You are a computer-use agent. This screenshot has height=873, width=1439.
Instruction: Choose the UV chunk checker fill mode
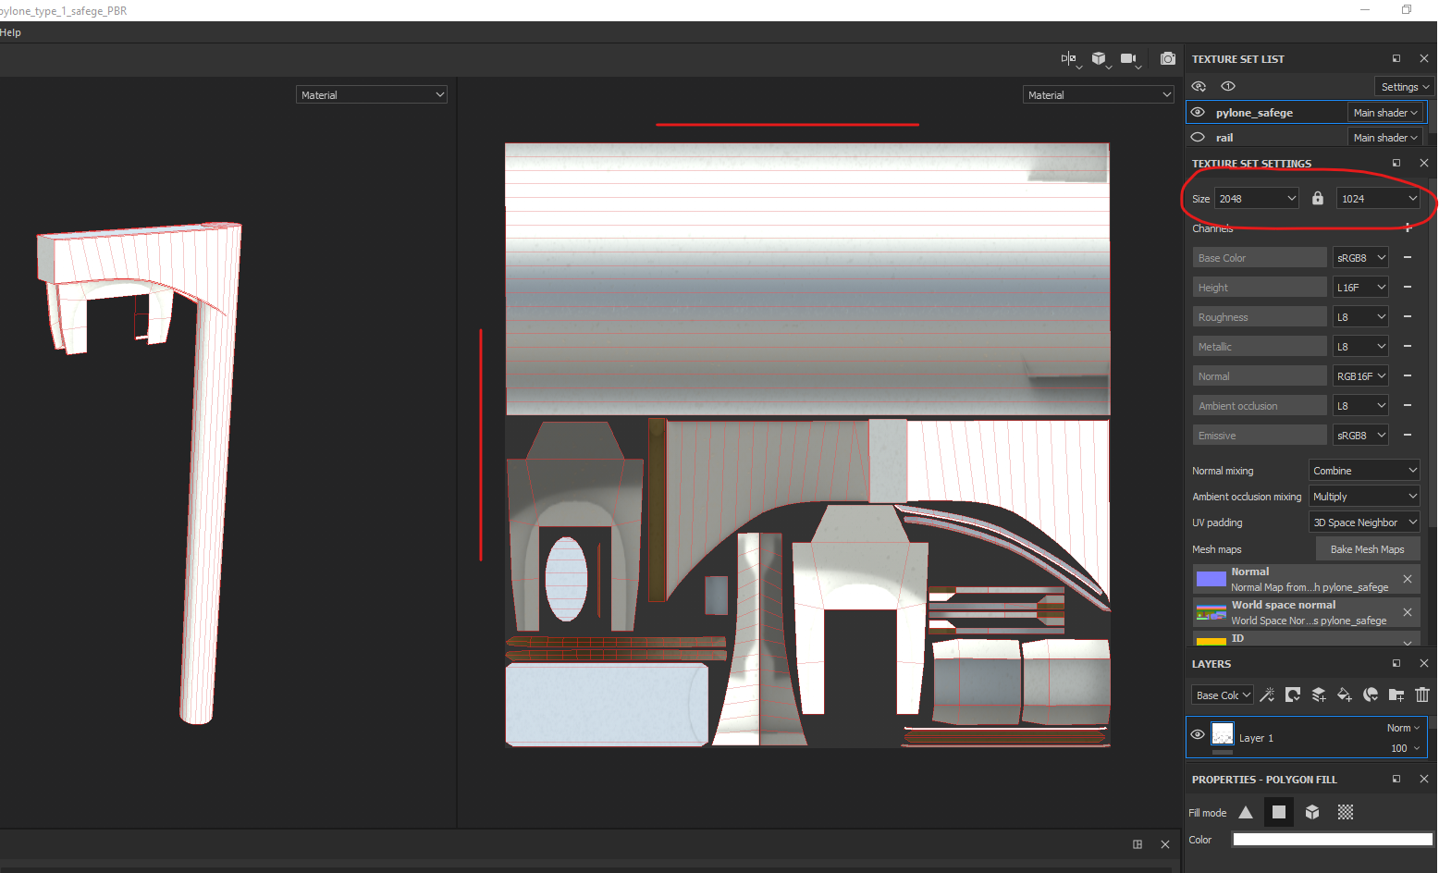click(x=1346, y=812)
